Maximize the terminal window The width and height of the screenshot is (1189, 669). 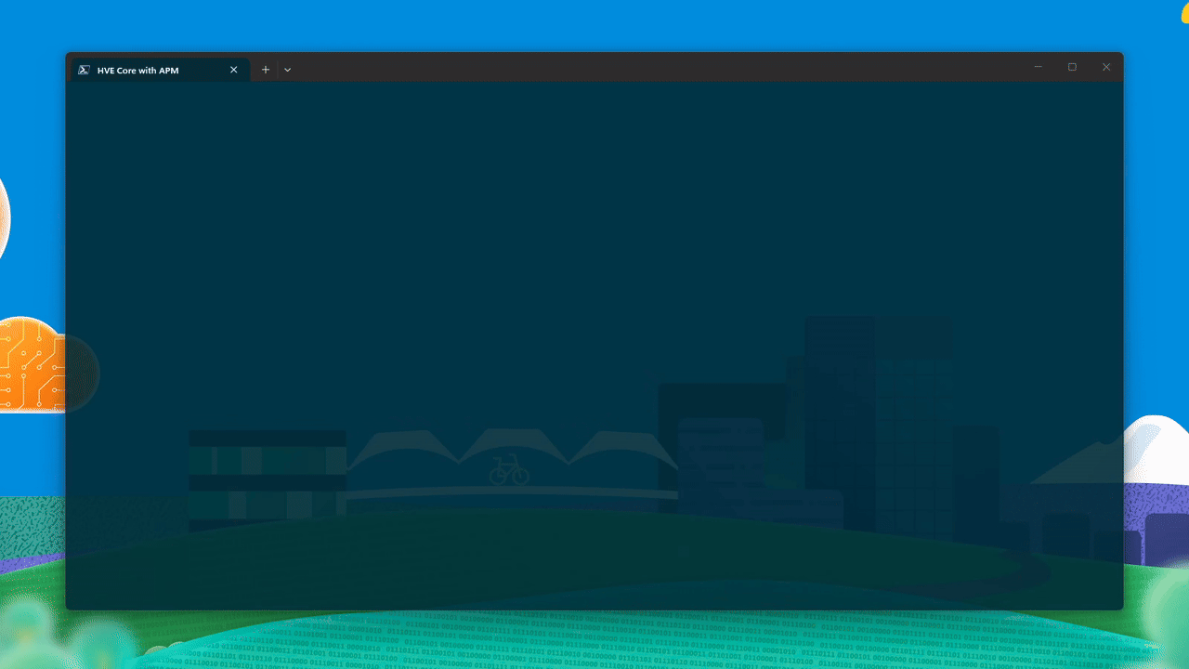[1072, 67]
